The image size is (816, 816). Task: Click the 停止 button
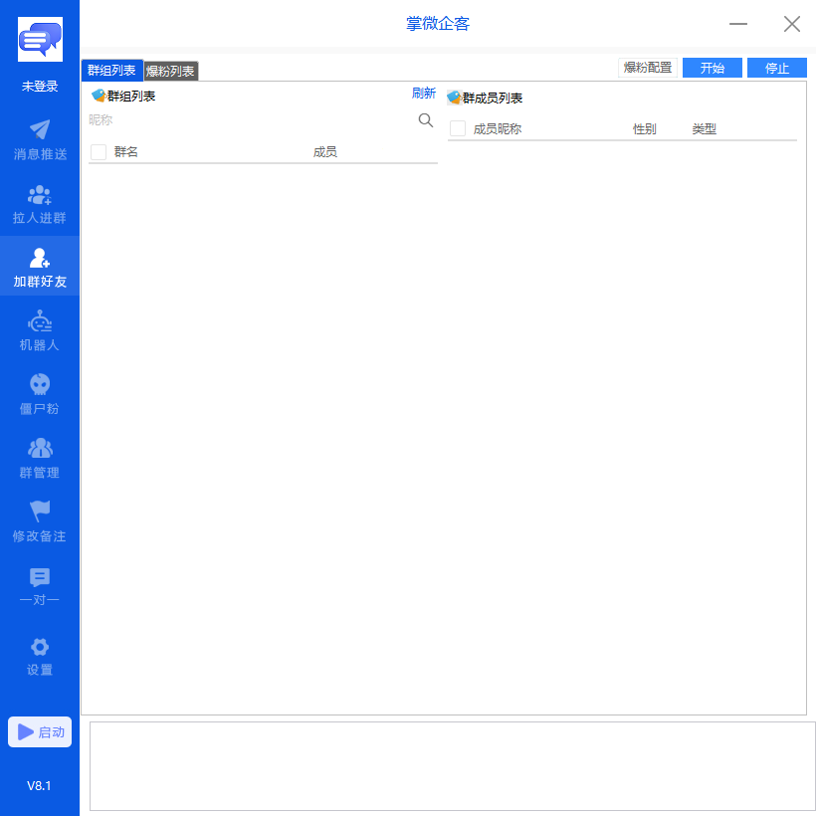pyautogui.click(x=777, y=68)
